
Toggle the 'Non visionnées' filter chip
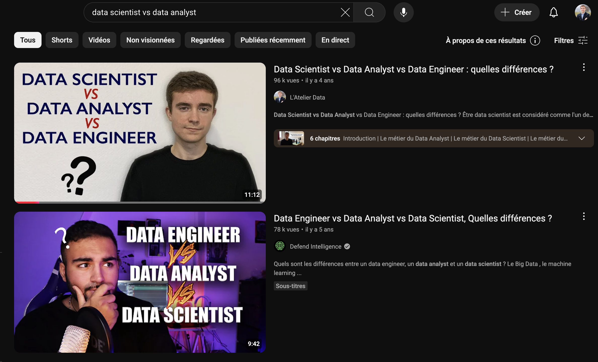point(150,40)
